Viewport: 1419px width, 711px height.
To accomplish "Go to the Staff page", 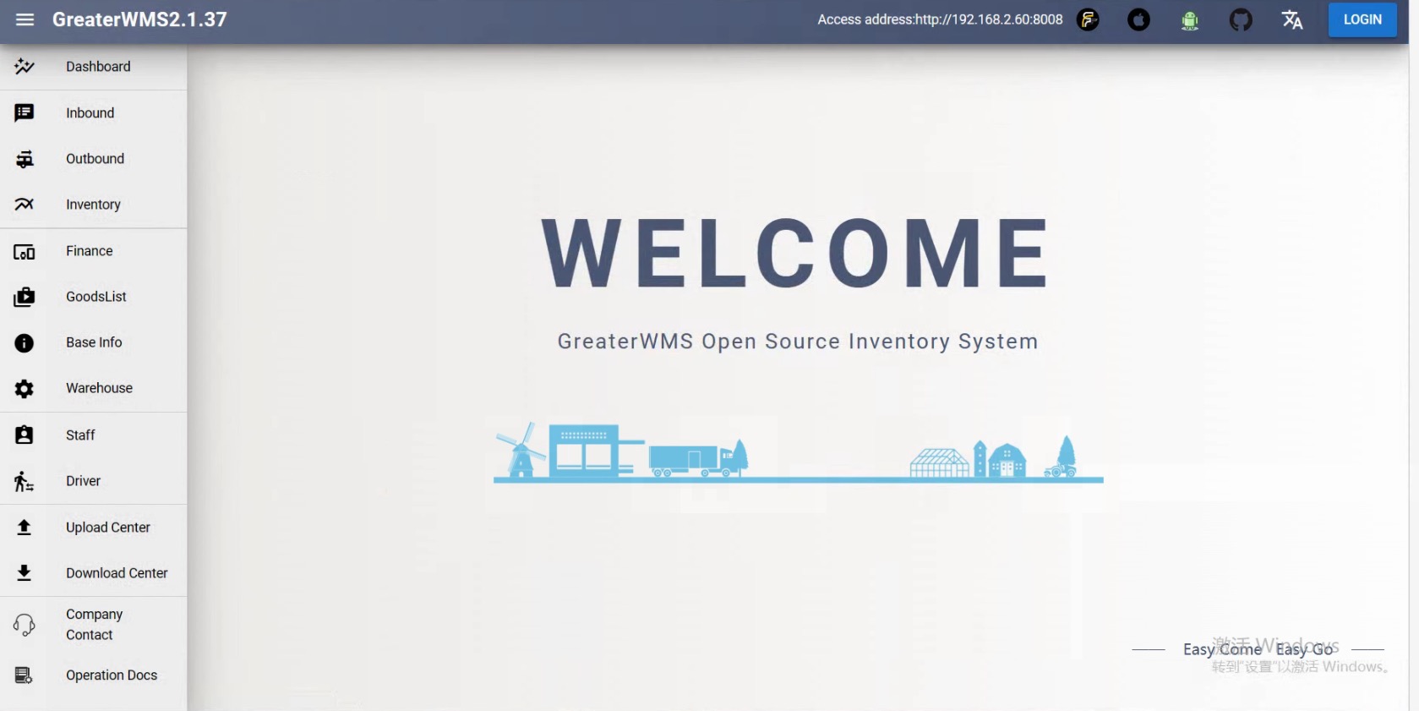I will pos(94,435).
